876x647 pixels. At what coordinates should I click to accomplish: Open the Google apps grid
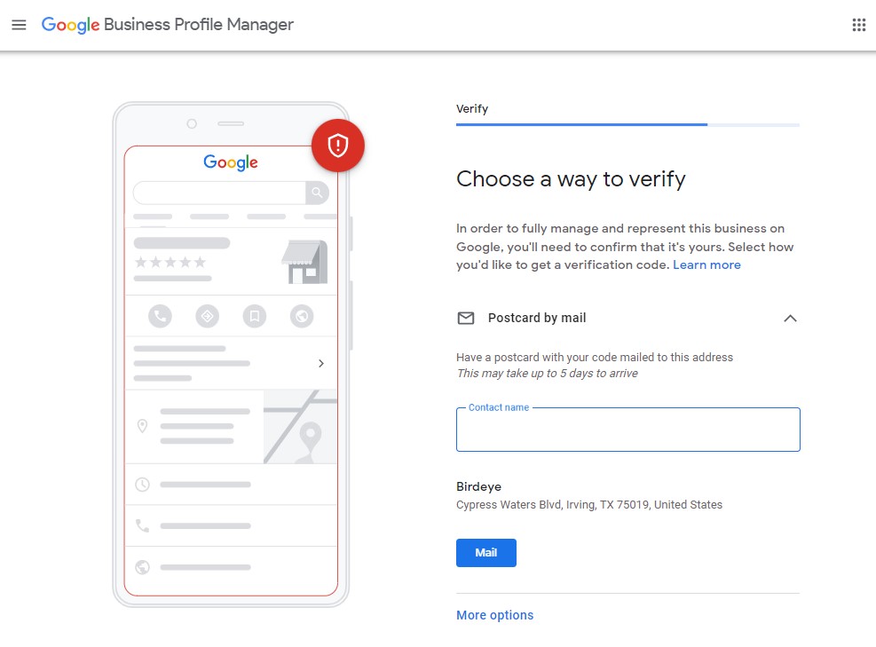coord(858,25)
